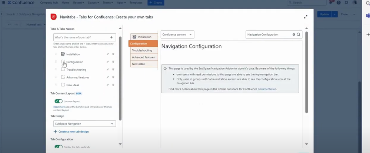Click the Close button in editor header
This screenshot has width=370, height=153.
(x=344, y=14)
